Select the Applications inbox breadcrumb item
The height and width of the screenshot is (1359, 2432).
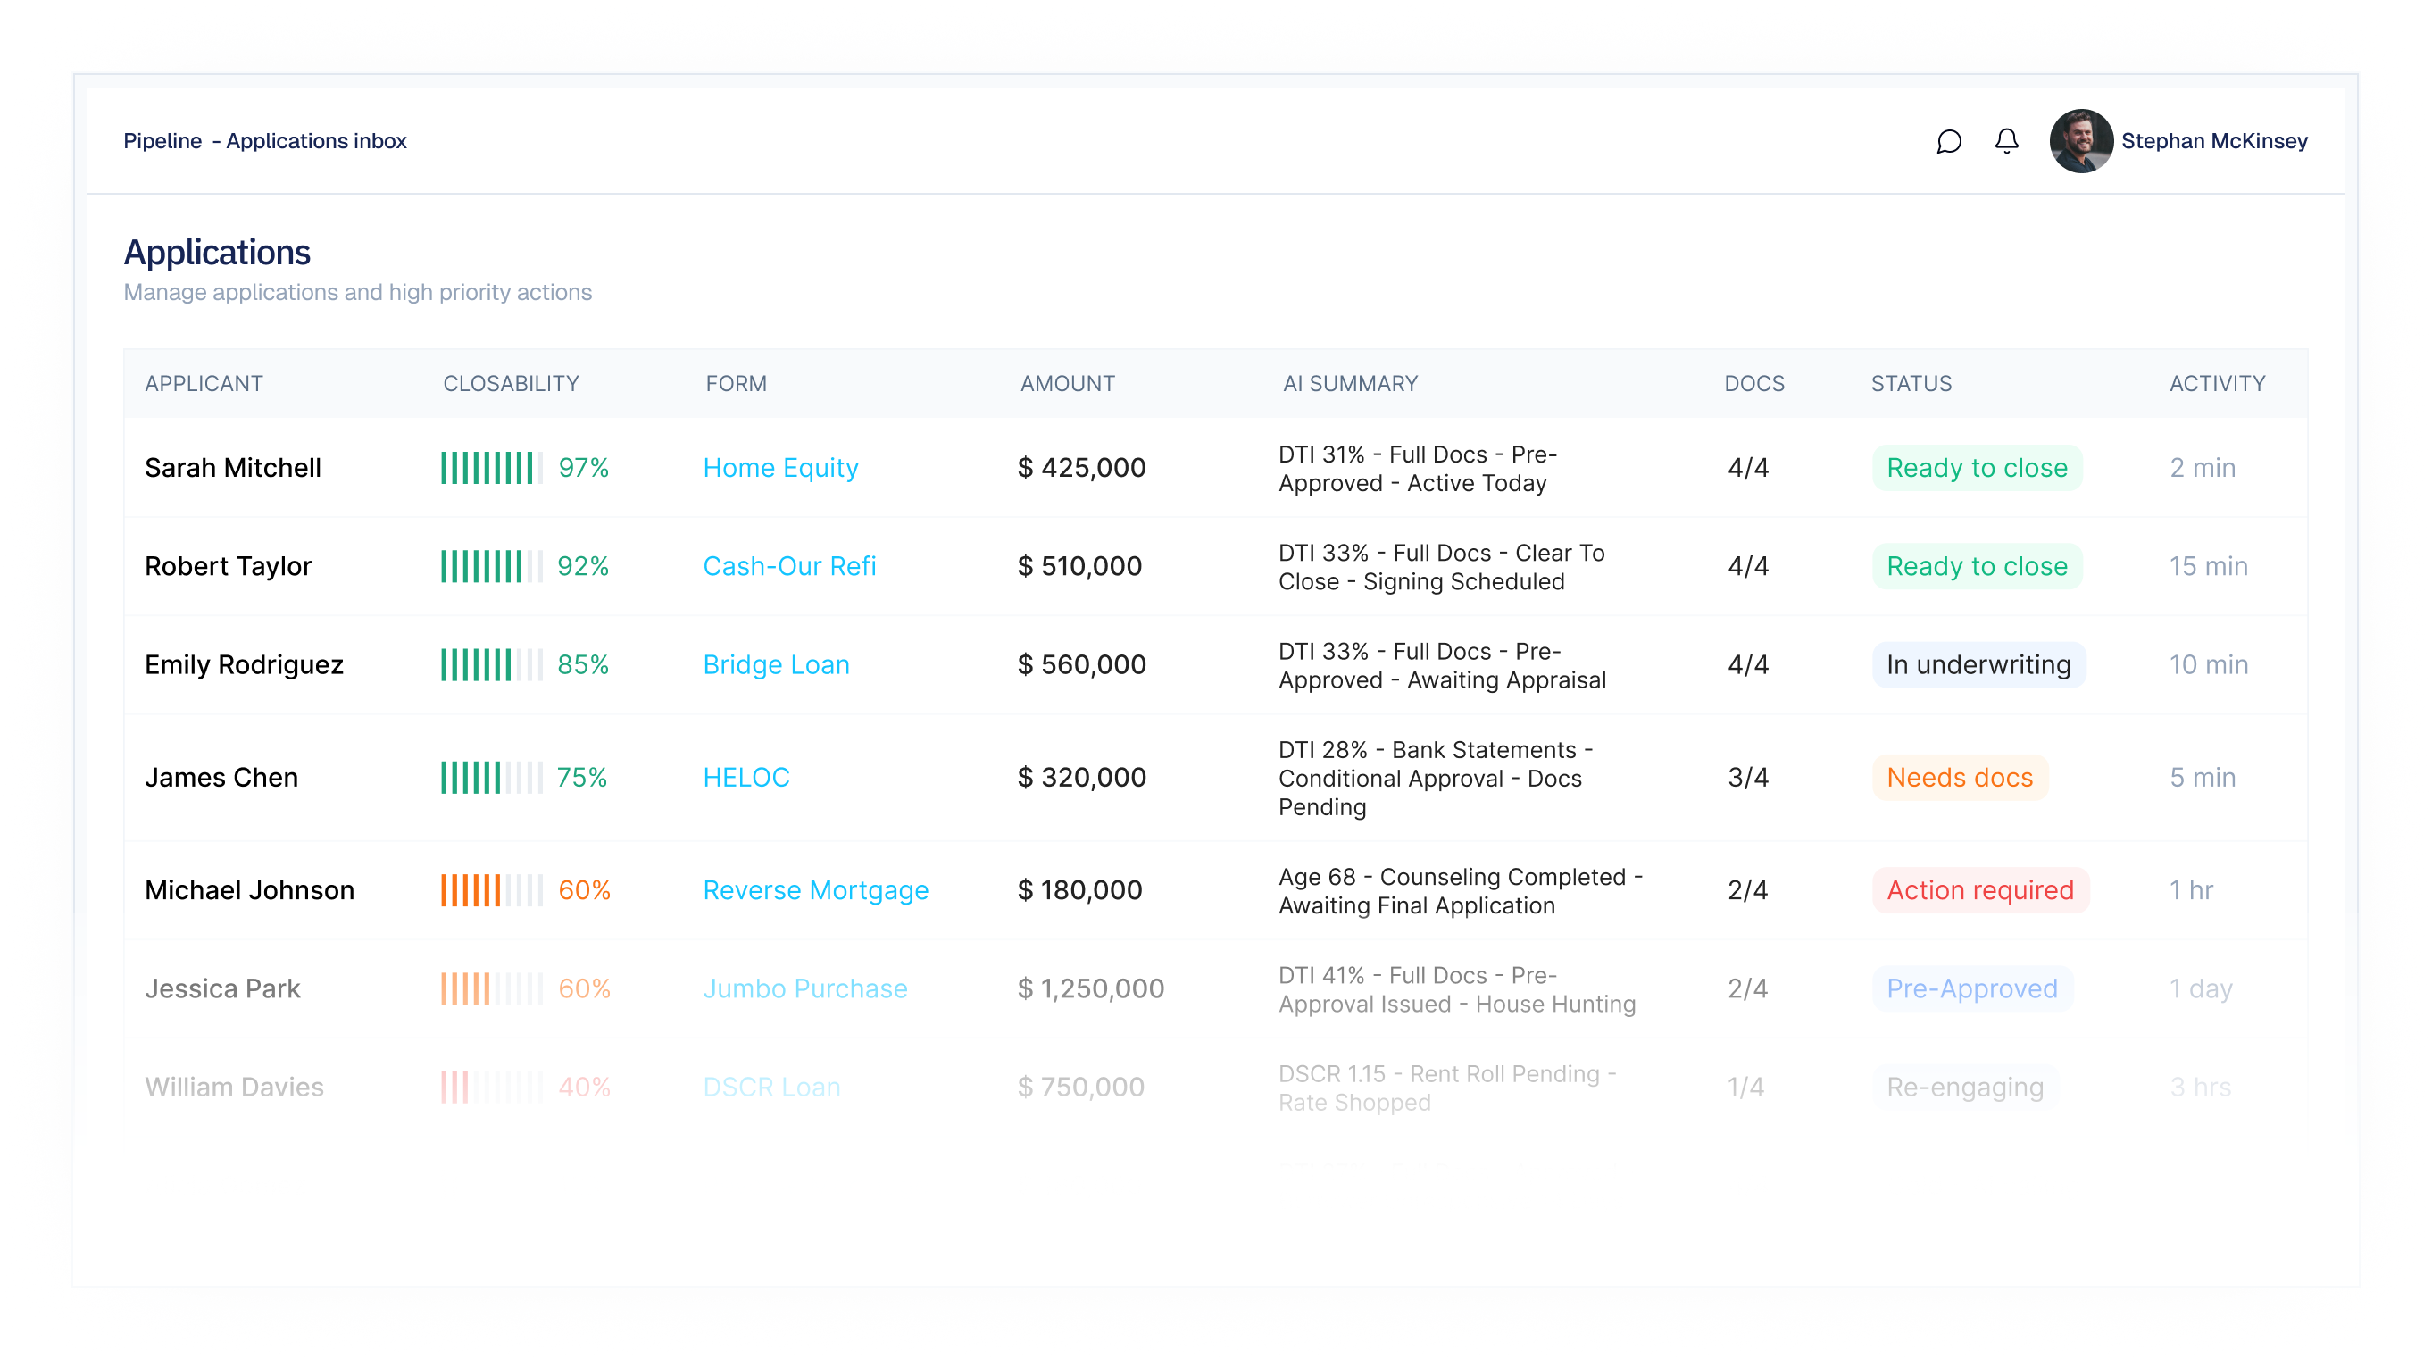[316, 141]
